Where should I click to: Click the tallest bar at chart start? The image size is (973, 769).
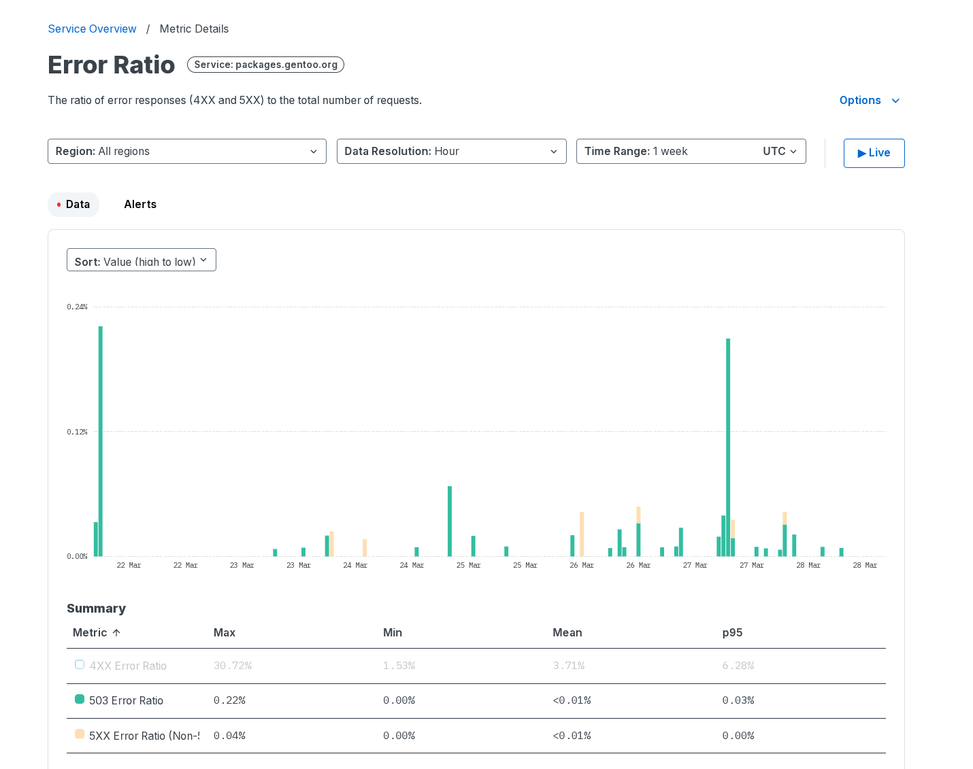click(x=101, y=441)
